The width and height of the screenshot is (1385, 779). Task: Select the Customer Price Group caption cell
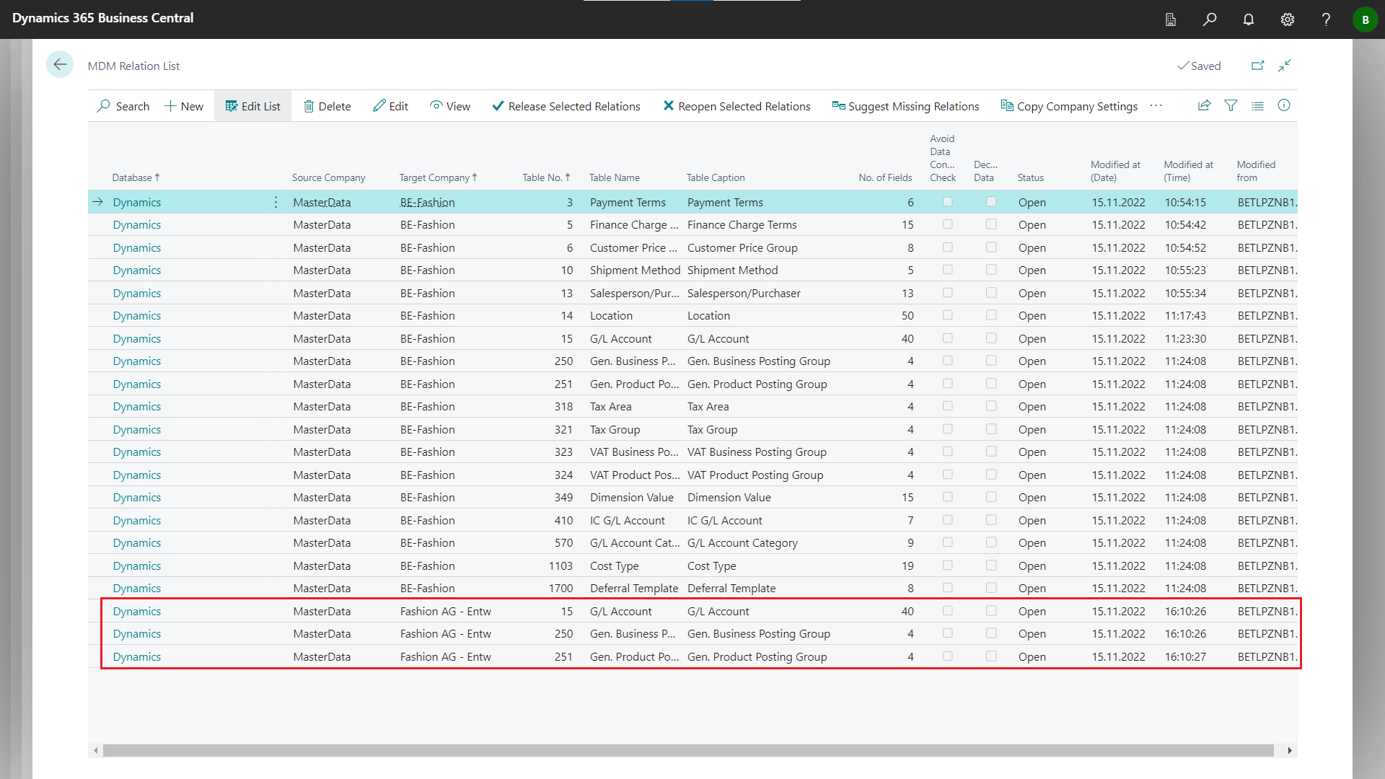(x=742, y=248)
